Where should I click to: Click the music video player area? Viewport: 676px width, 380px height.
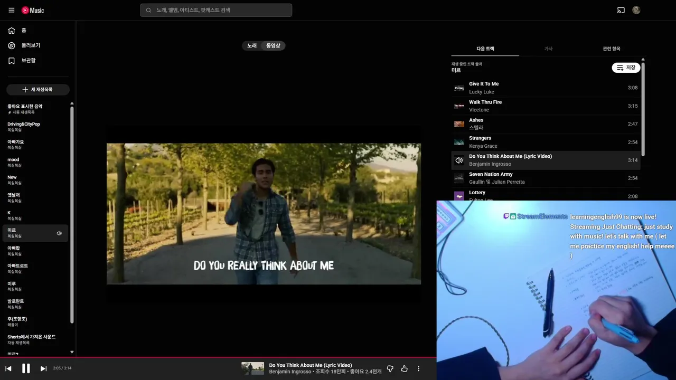pyautogui.click(x=264, y=214)
